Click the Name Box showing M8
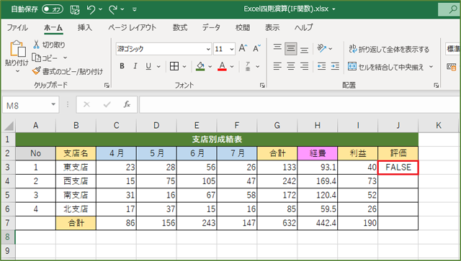This screenshot has width=461, height=261. [x=30, y=105]
